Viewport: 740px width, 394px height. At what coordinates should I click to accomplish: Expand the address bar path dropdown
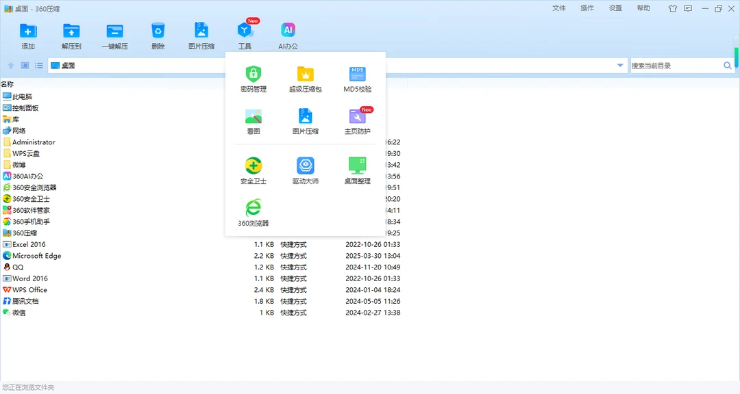pyautogui.click(x=620, y=66)
